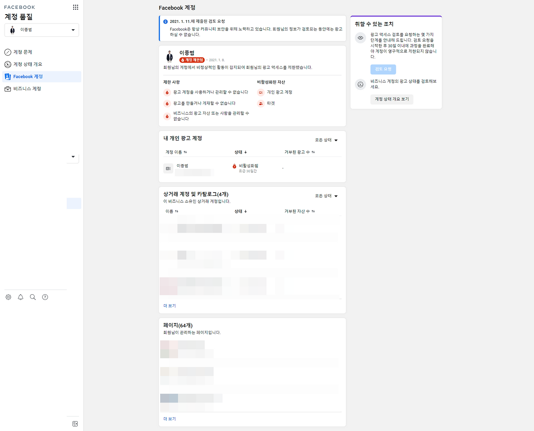
Task: Click the 페이지(64개) section heading
Action: point(178,325)
